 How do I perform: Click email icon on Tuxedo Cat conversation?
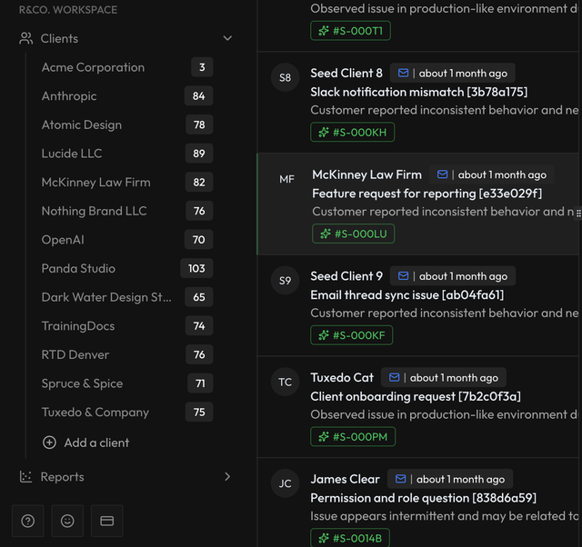[394, 377]
